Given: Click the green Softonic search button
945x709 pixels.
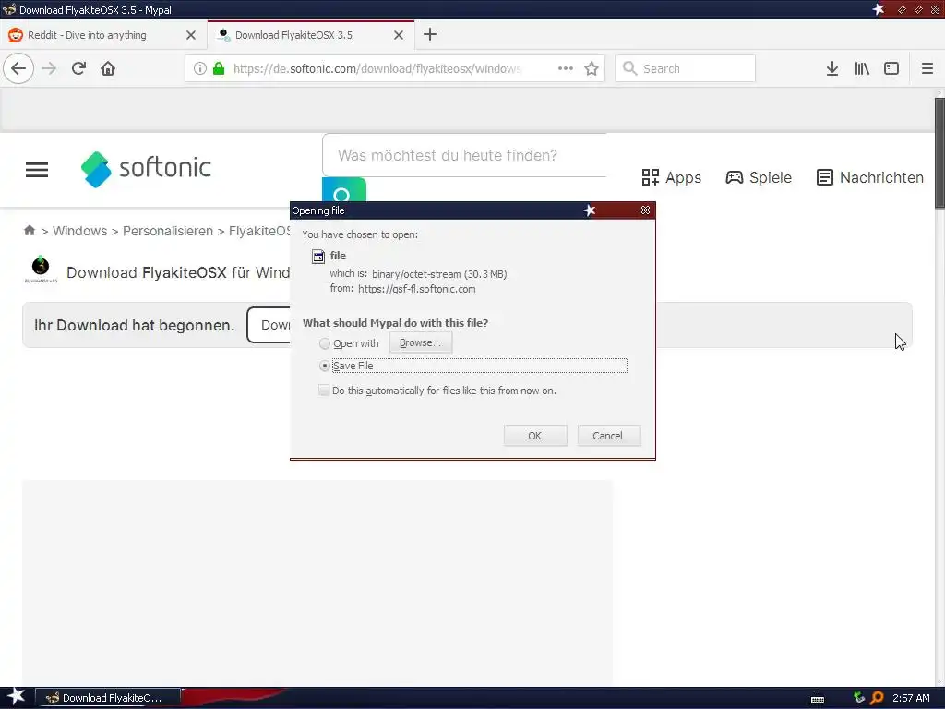Looking at the screenshot, I should click(x=344, y=190).
